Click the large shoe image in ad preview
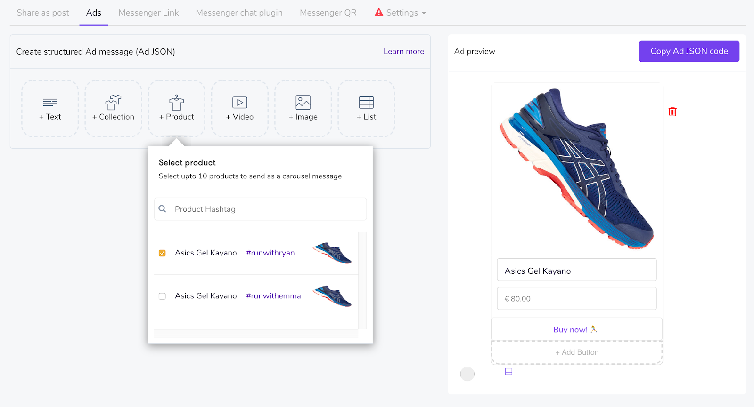Viewport: 754px width, 407px height. [577, 169]
